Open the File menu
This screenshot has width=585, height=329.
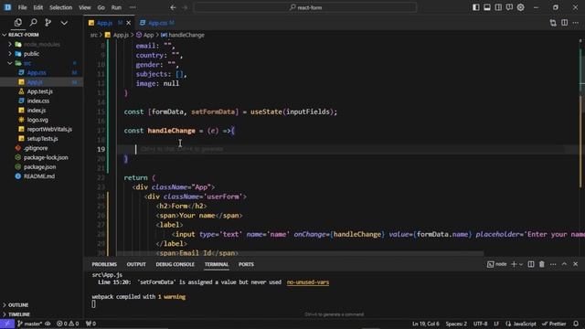pos(22,7)
